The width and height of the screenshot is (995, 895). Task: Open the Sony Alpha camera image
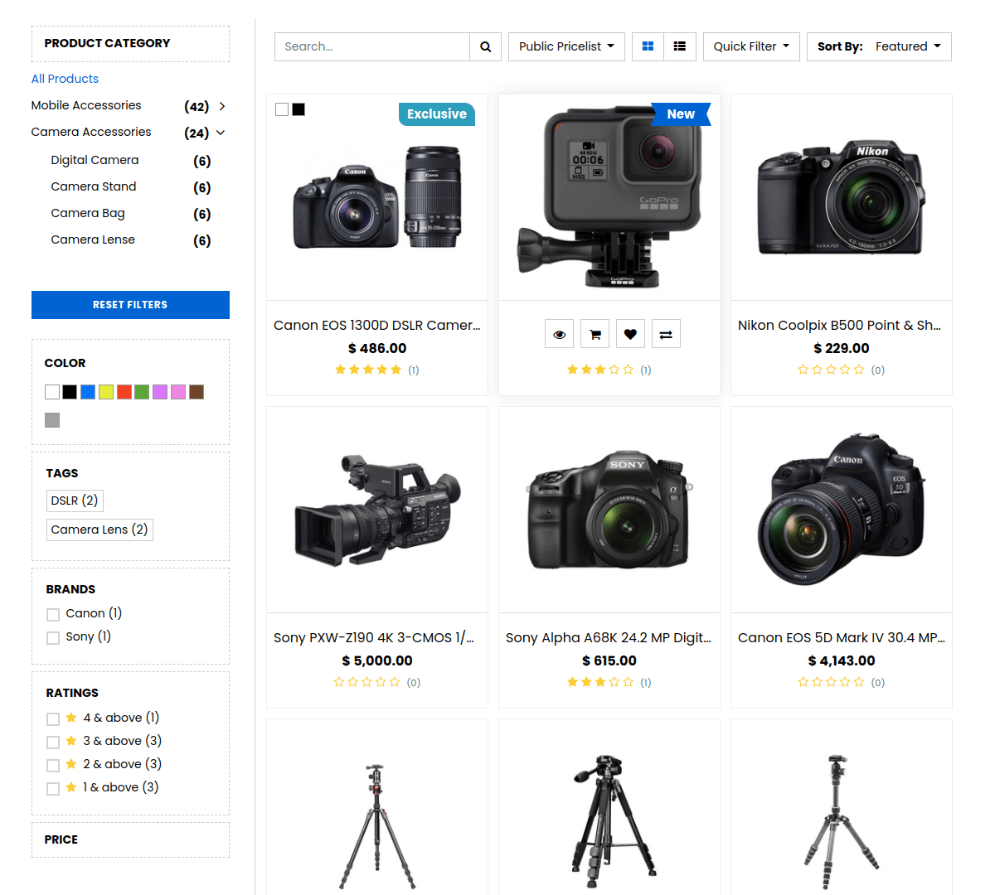coord(609,510)
